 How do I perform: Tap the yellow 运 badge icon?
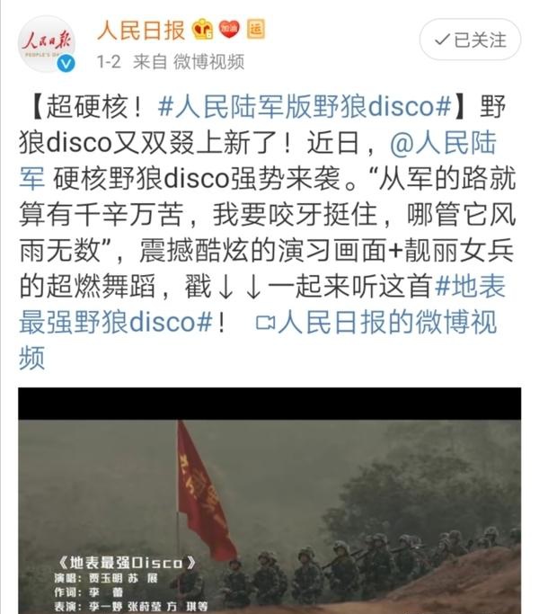click(x=256, y=29)
